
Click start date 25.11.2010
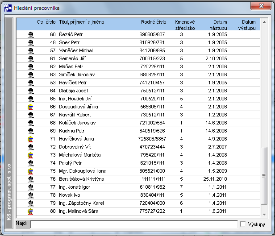[215, 179]
